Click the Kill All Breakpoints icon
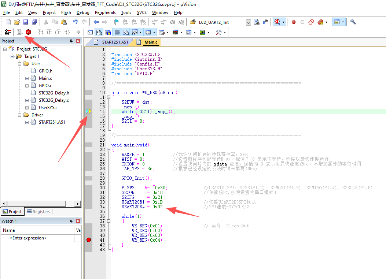The width and height of the screenshot is (386, 279). [320, 22]
